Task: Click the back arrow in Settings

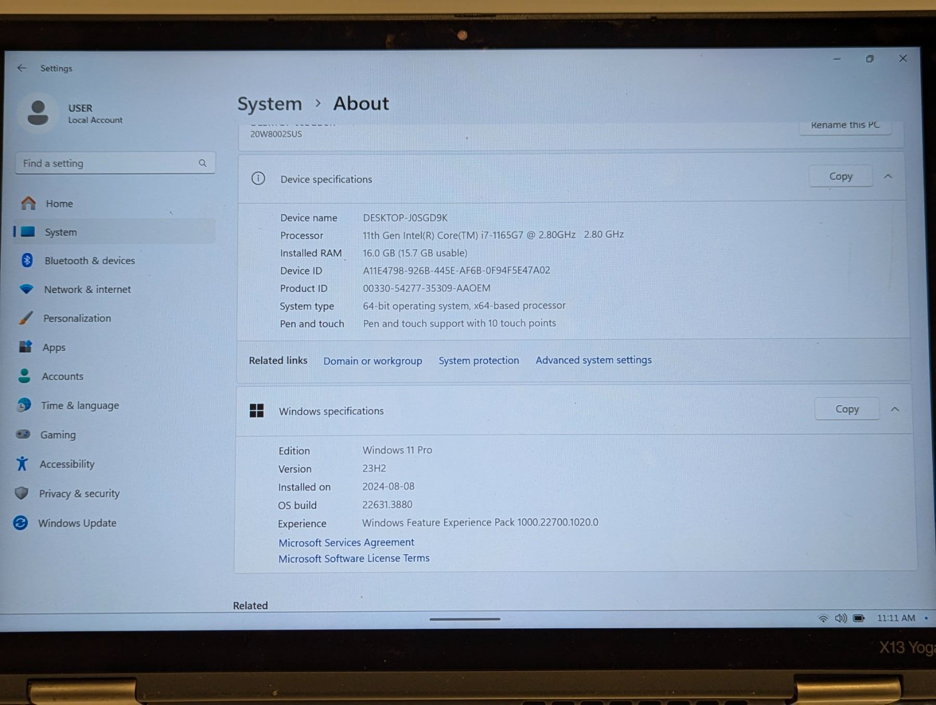Action: 22,68
